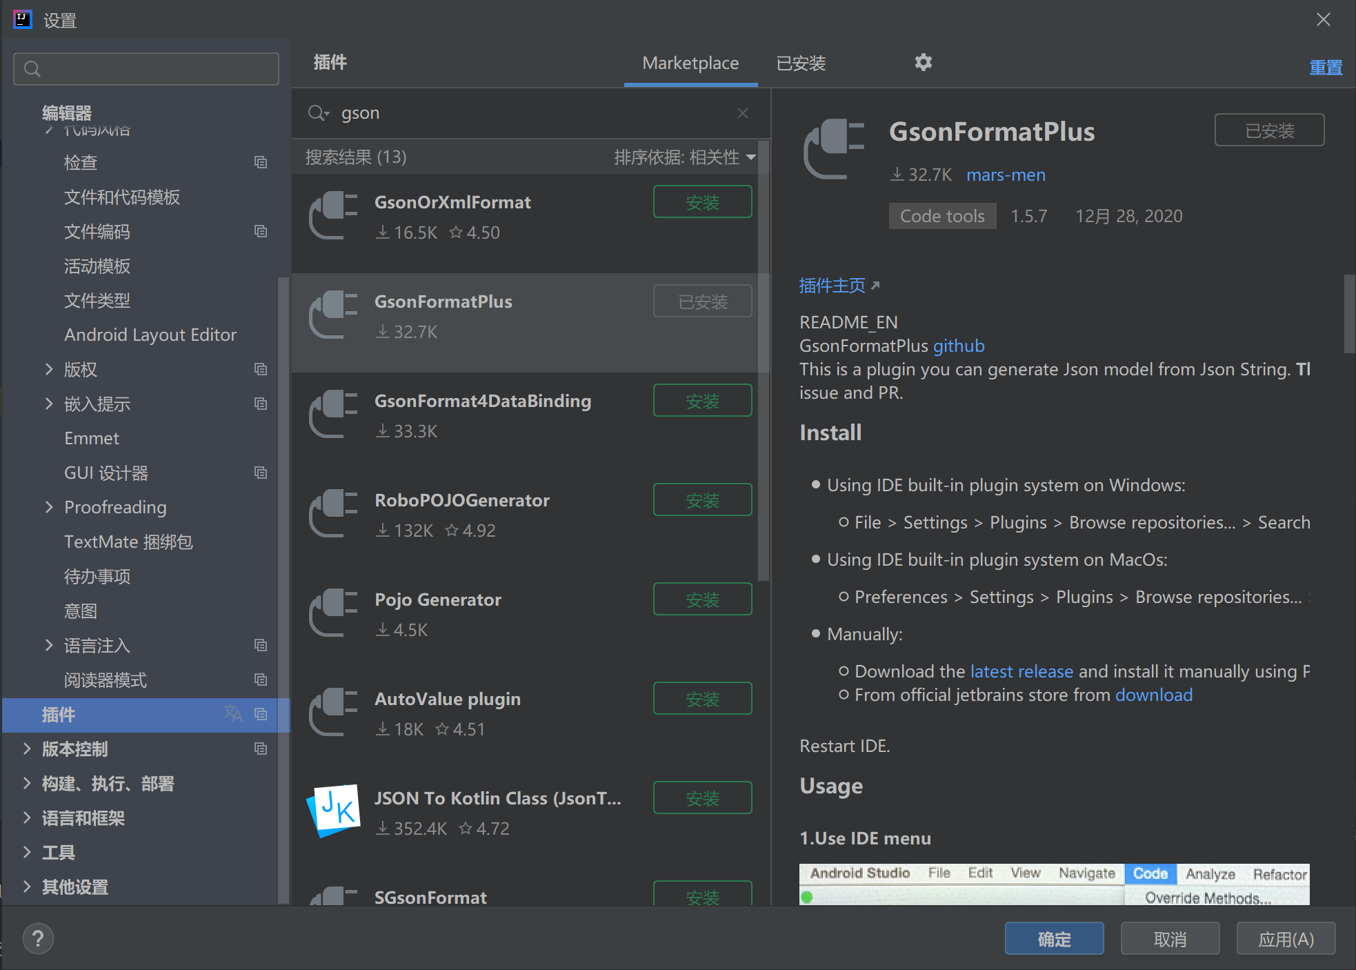Click the GsonOrXmlFormat plugin icon

(334, 216)
